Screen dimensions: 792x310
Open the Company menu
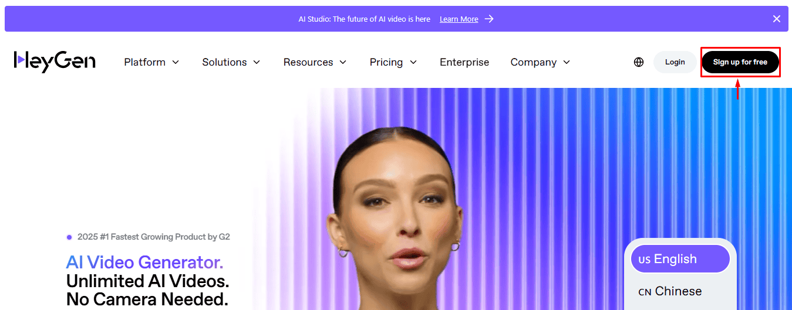tap(540, 62)
